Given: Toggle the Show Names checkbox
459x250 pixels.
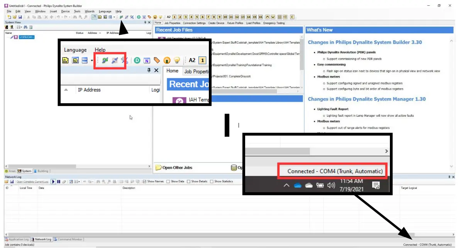Looking at the screenshot, I should (x=145, y=182).
